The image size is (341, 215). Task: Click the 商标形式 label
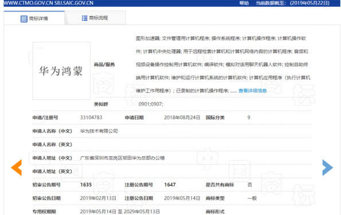pos(215,212)
